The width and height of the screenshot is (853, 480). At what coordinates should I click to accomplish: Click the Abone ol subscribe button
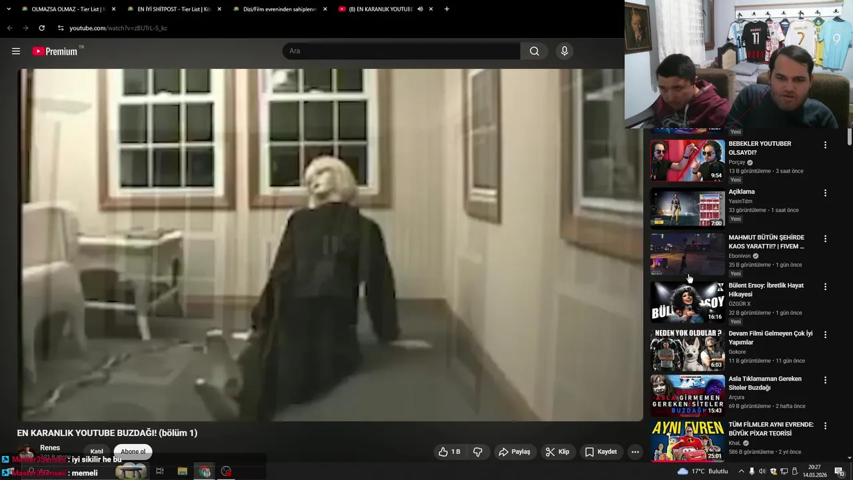133,451
